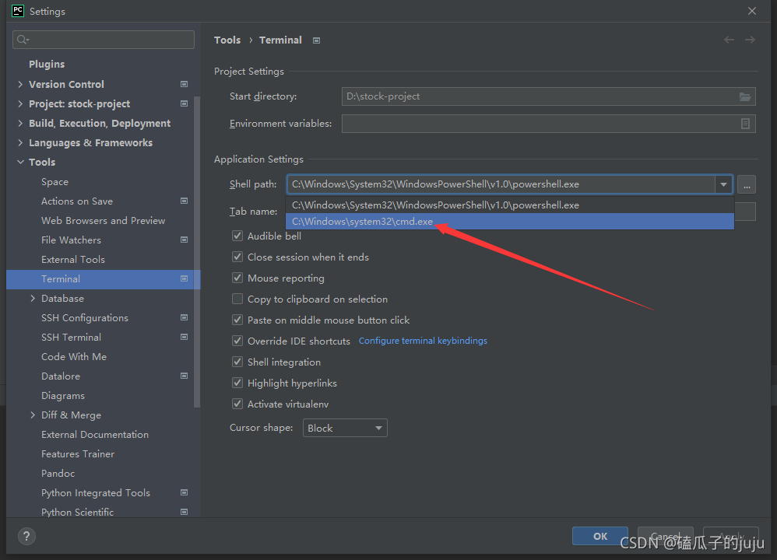Click the OK button

[600, 536]
